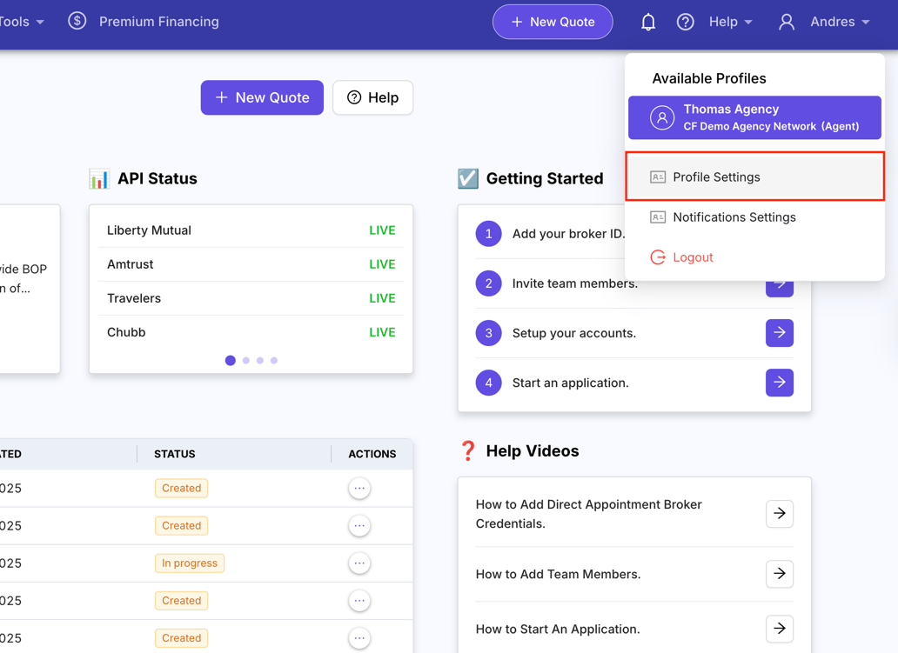Click Invite team members step text
This screenshot has width=898, height=653.
[x=575, y=283]
